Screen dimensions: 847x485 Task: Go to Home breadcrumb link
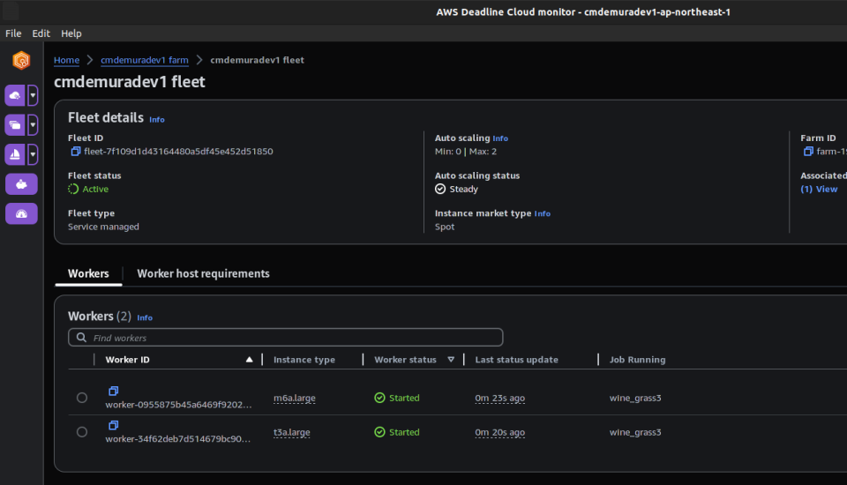point(66,60)
